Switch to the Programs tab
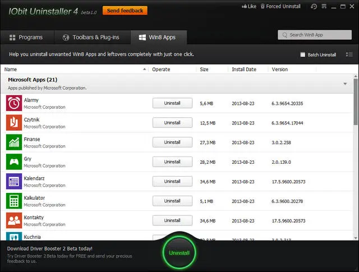Image resolution: width=359 pixels, height=272 pixels. click(x=26, y=38)
